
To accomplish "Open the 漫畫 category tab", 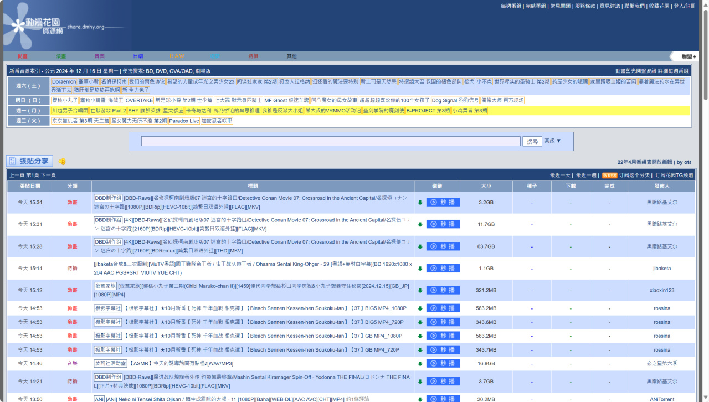I will 61,56.
